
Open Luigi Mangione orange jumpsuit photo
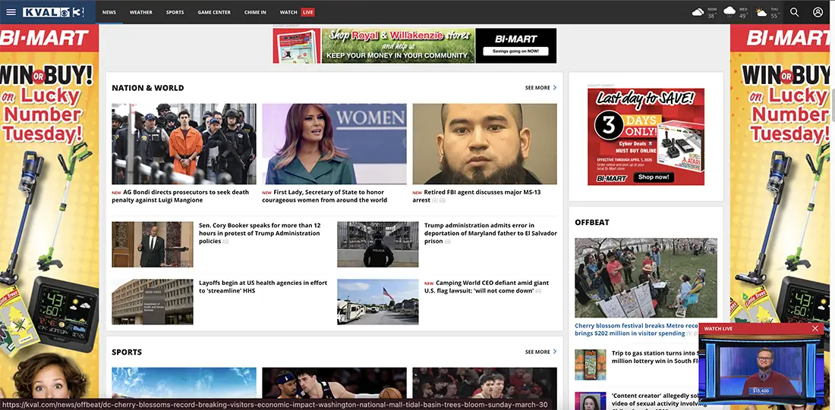pyautogui.click(x=184, y=143)
